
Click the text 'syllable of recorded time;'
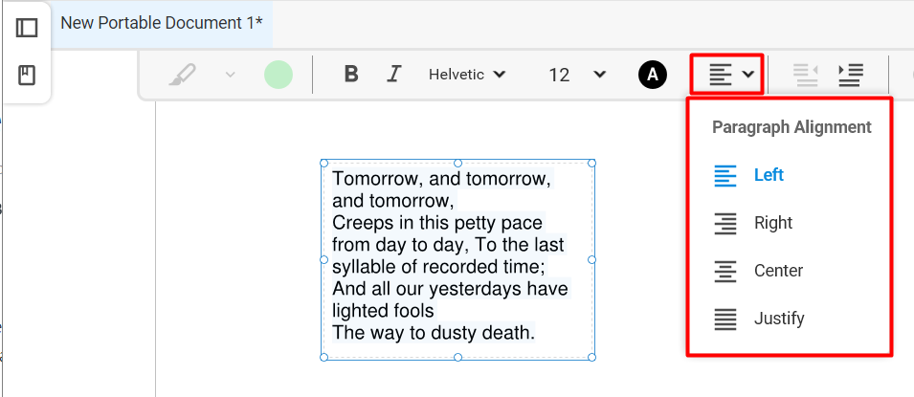438,266
